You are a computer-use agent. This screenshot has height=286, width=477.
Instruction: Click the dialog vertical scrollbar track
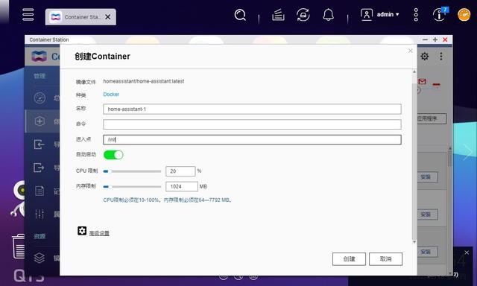(414, 156)
